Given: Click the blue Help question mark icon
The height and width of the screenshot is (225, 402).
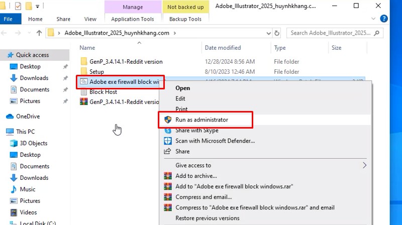Looking at the screenshot, I should tap(384, 19).
